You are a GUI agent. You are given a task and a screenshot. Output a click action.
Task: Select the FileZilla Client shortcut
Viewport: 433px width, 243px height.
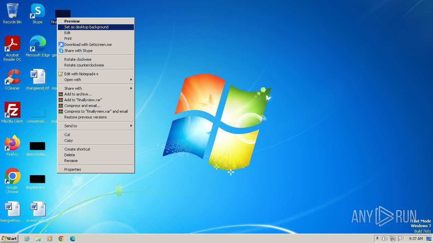pyautogui.click(x=12, y=113)
